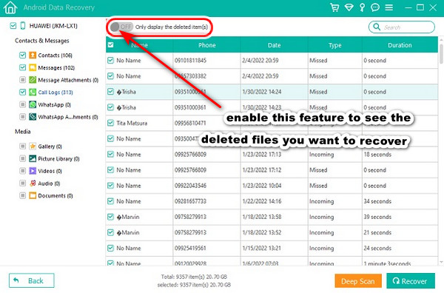Toggle Only display the deleted items switch
The image size is (444, 293).
point(121,27)
